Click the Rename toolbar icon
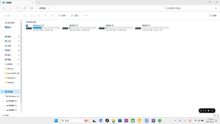 click(39, 16)
